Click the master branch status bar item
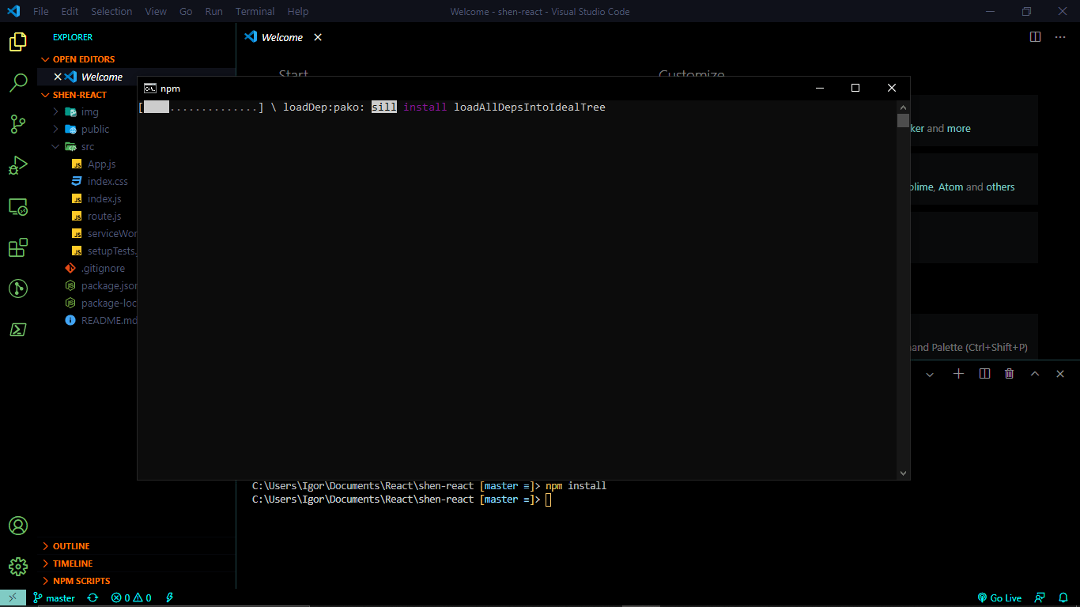 pyautogui.click(x=54, y=598)
